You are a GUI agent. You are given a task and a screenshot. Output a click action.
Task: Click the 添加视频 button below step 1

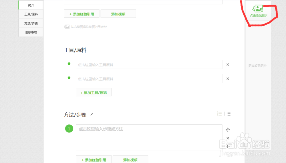click(x=130, y=160)
